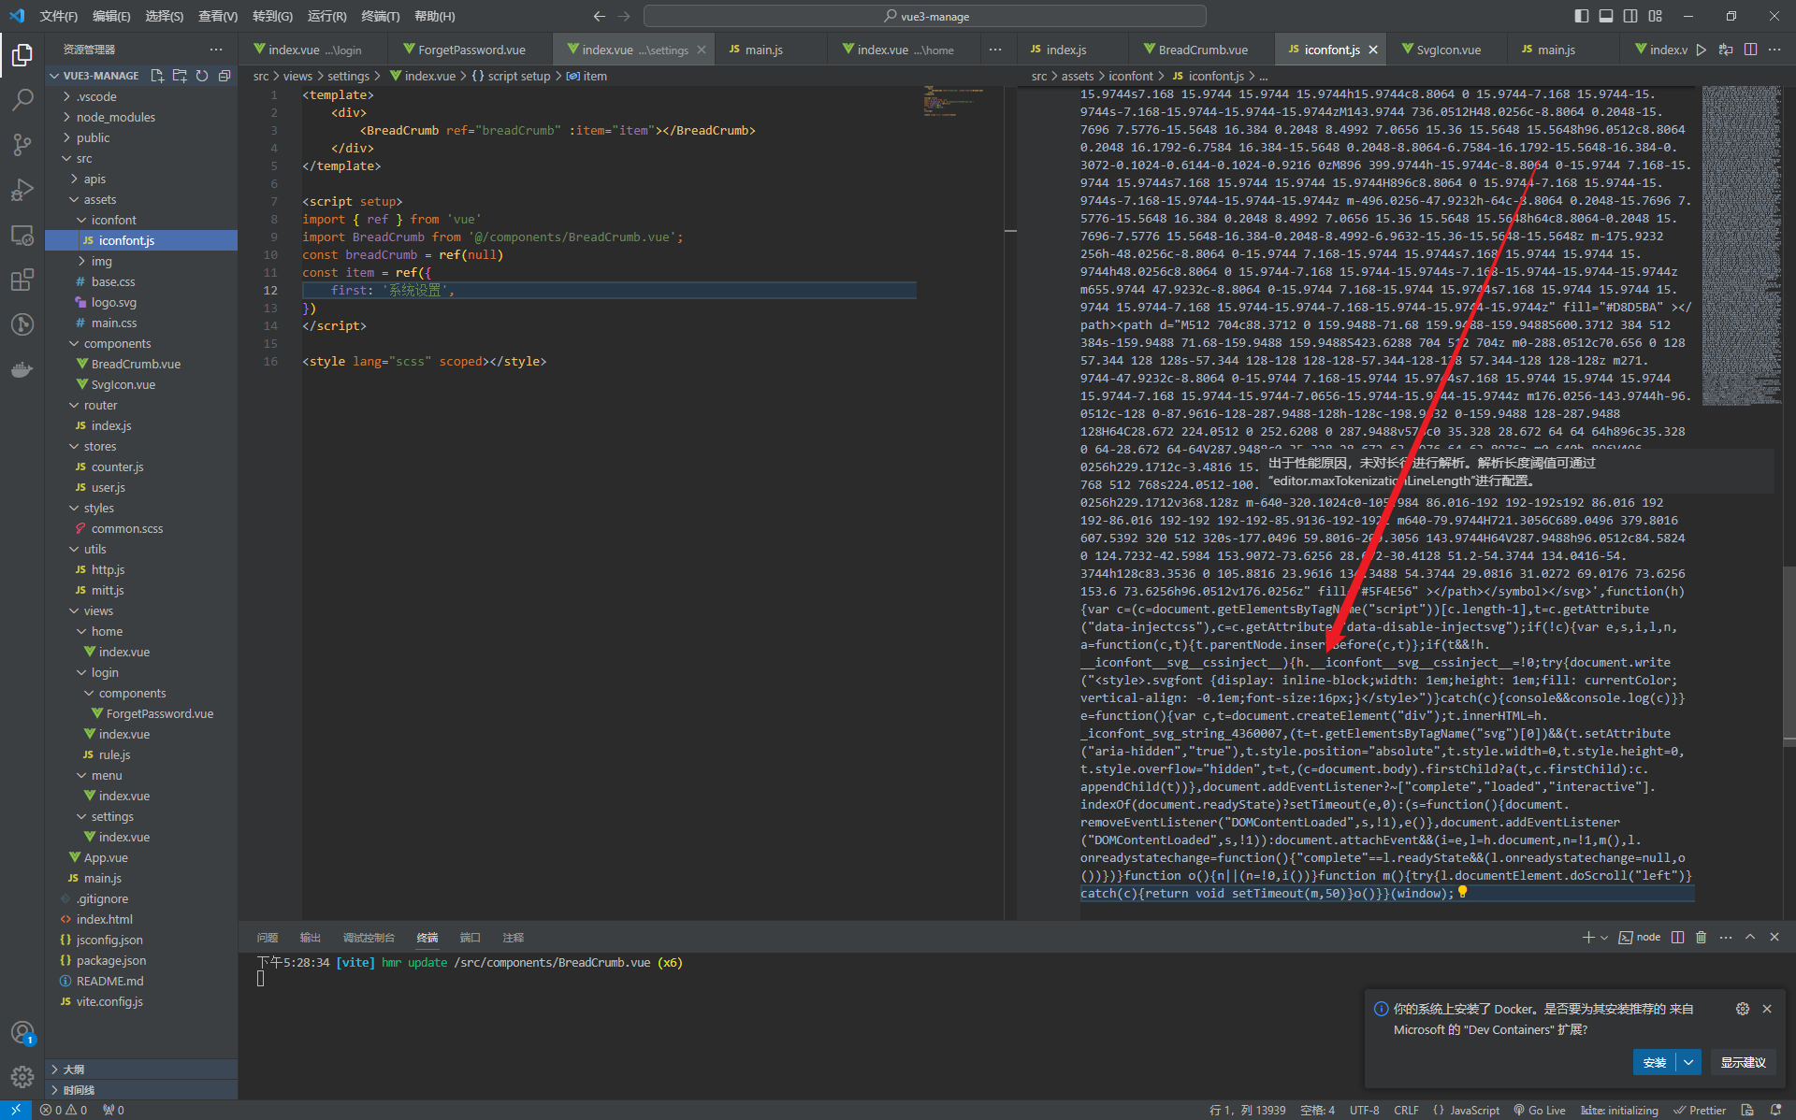Toggle the bottom panel layout button

pos(1606,16)
